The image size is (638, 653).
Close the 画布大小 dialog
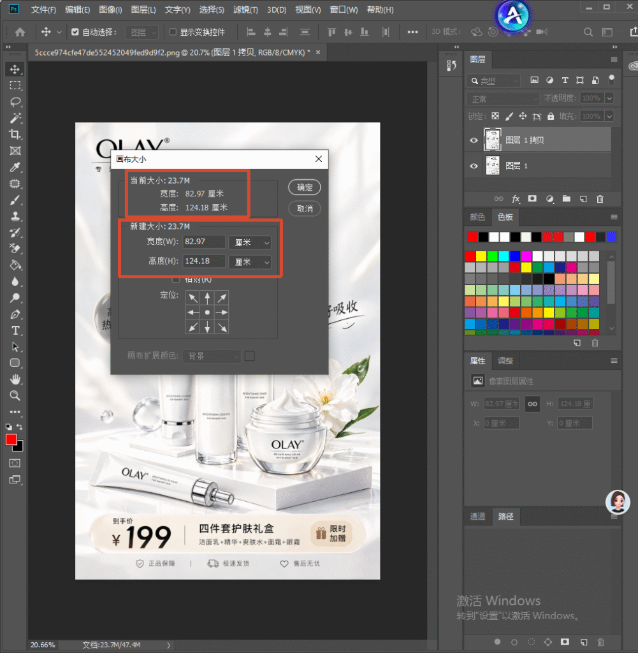tap(319, 159)
